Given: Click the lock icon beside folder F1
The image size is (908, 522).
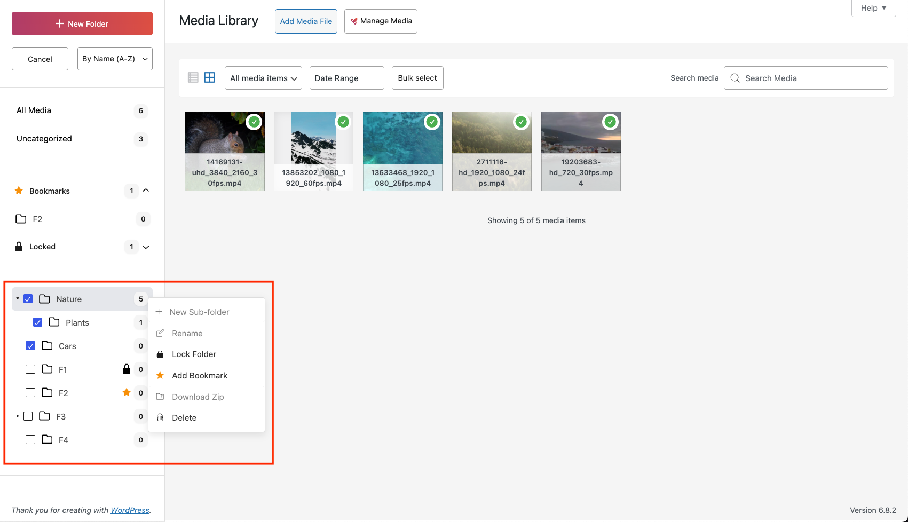Looking at the screenshot, I should (x=127, y=369).
